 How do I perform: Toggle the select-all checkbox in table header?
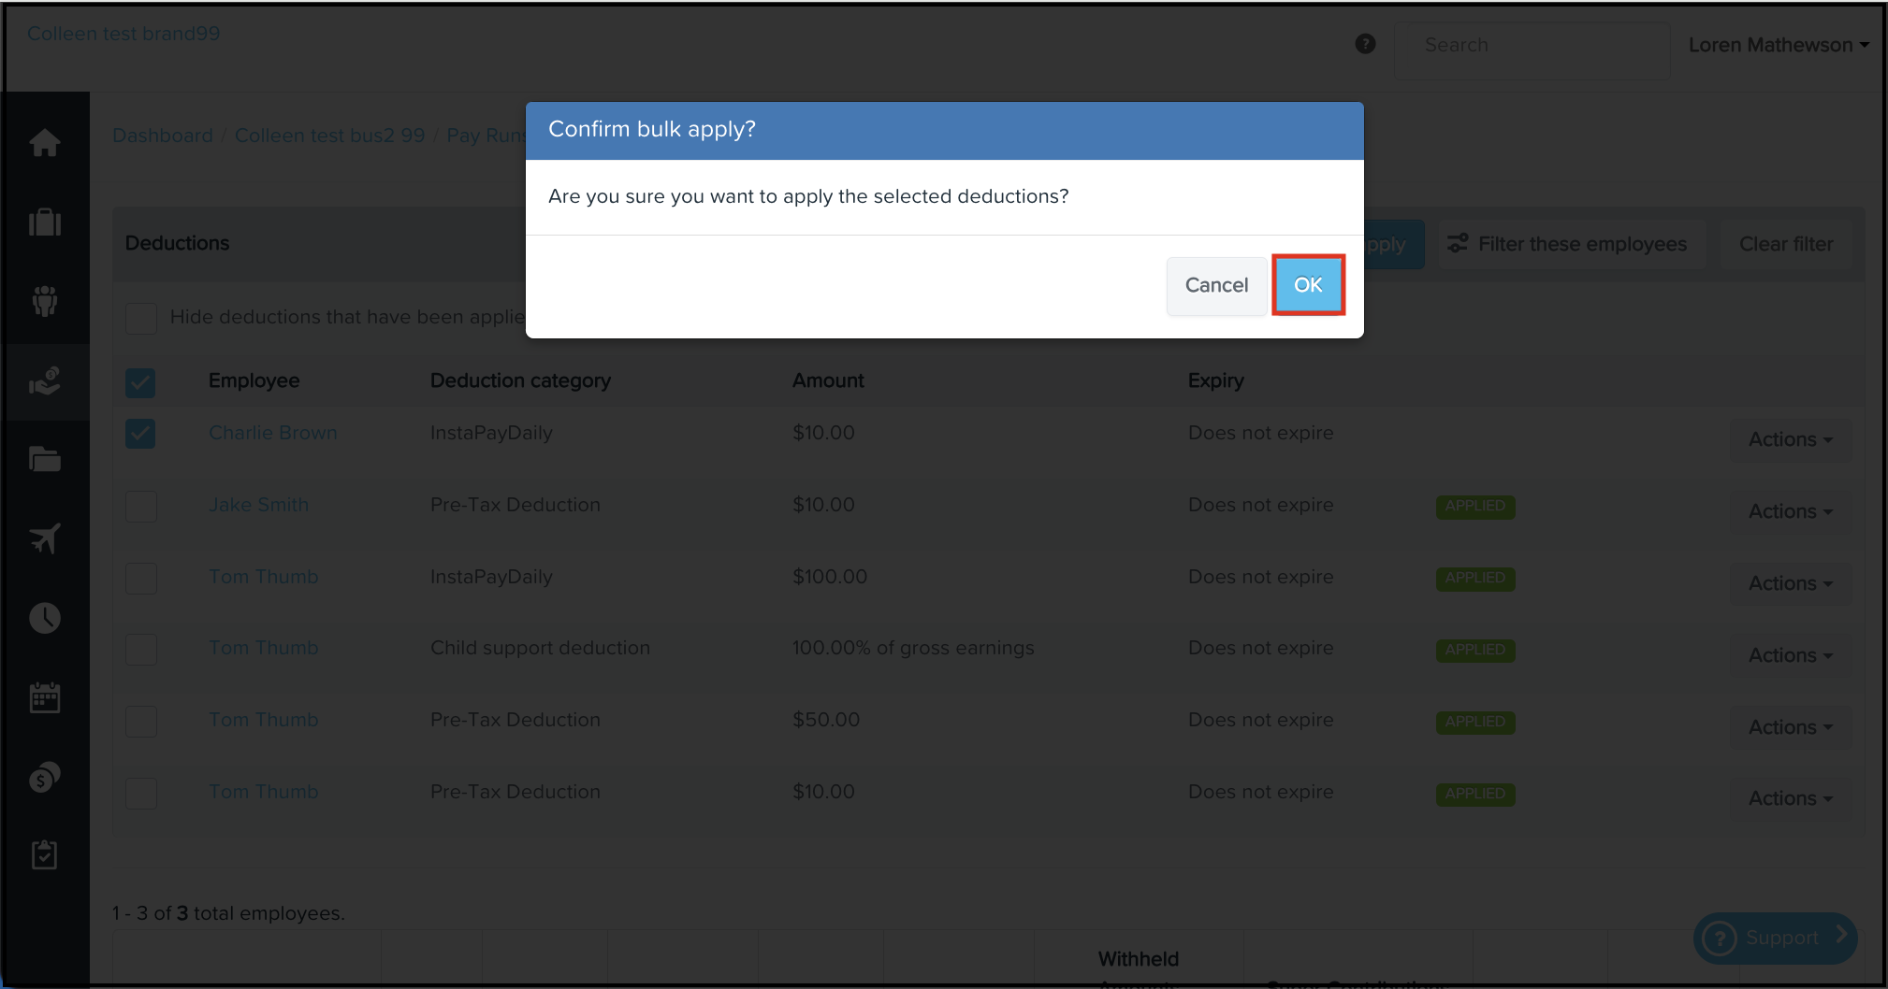[x=140, y=381]
